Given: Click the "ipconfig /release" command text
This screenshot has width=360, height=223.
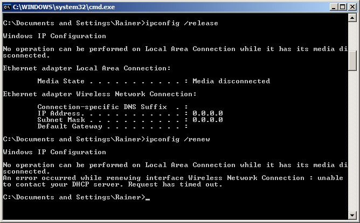Looking at the screenshot, I should pyautogui.click(x=182, y=23).
